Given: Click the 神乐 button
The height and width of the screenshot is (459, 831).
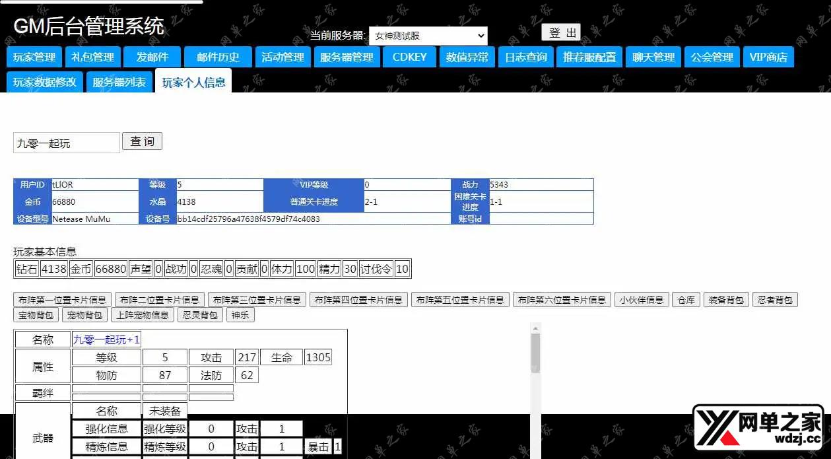Looking at the screenshot, I should point(240,315).
